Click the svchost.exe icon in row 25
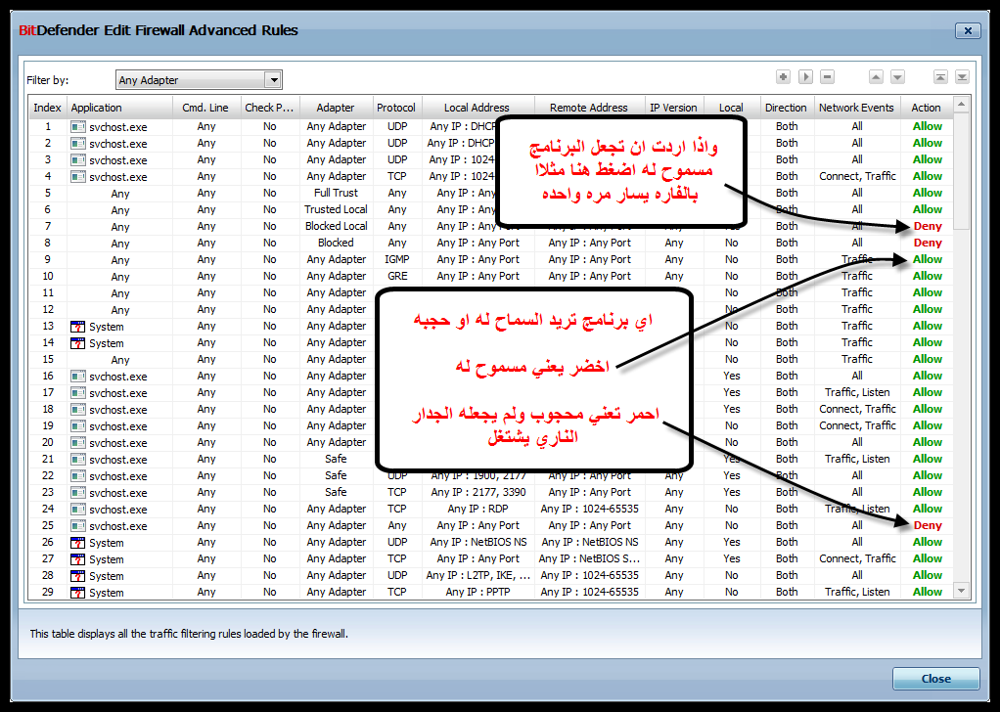 [78, 526]
